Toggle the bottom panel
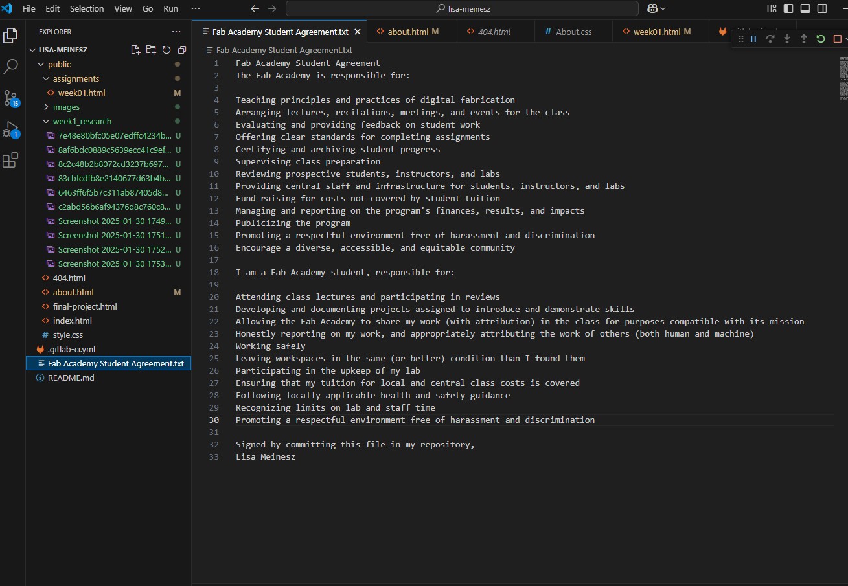Image resolution: width=848 pixels, height=586 pixels. click(805, 9)
